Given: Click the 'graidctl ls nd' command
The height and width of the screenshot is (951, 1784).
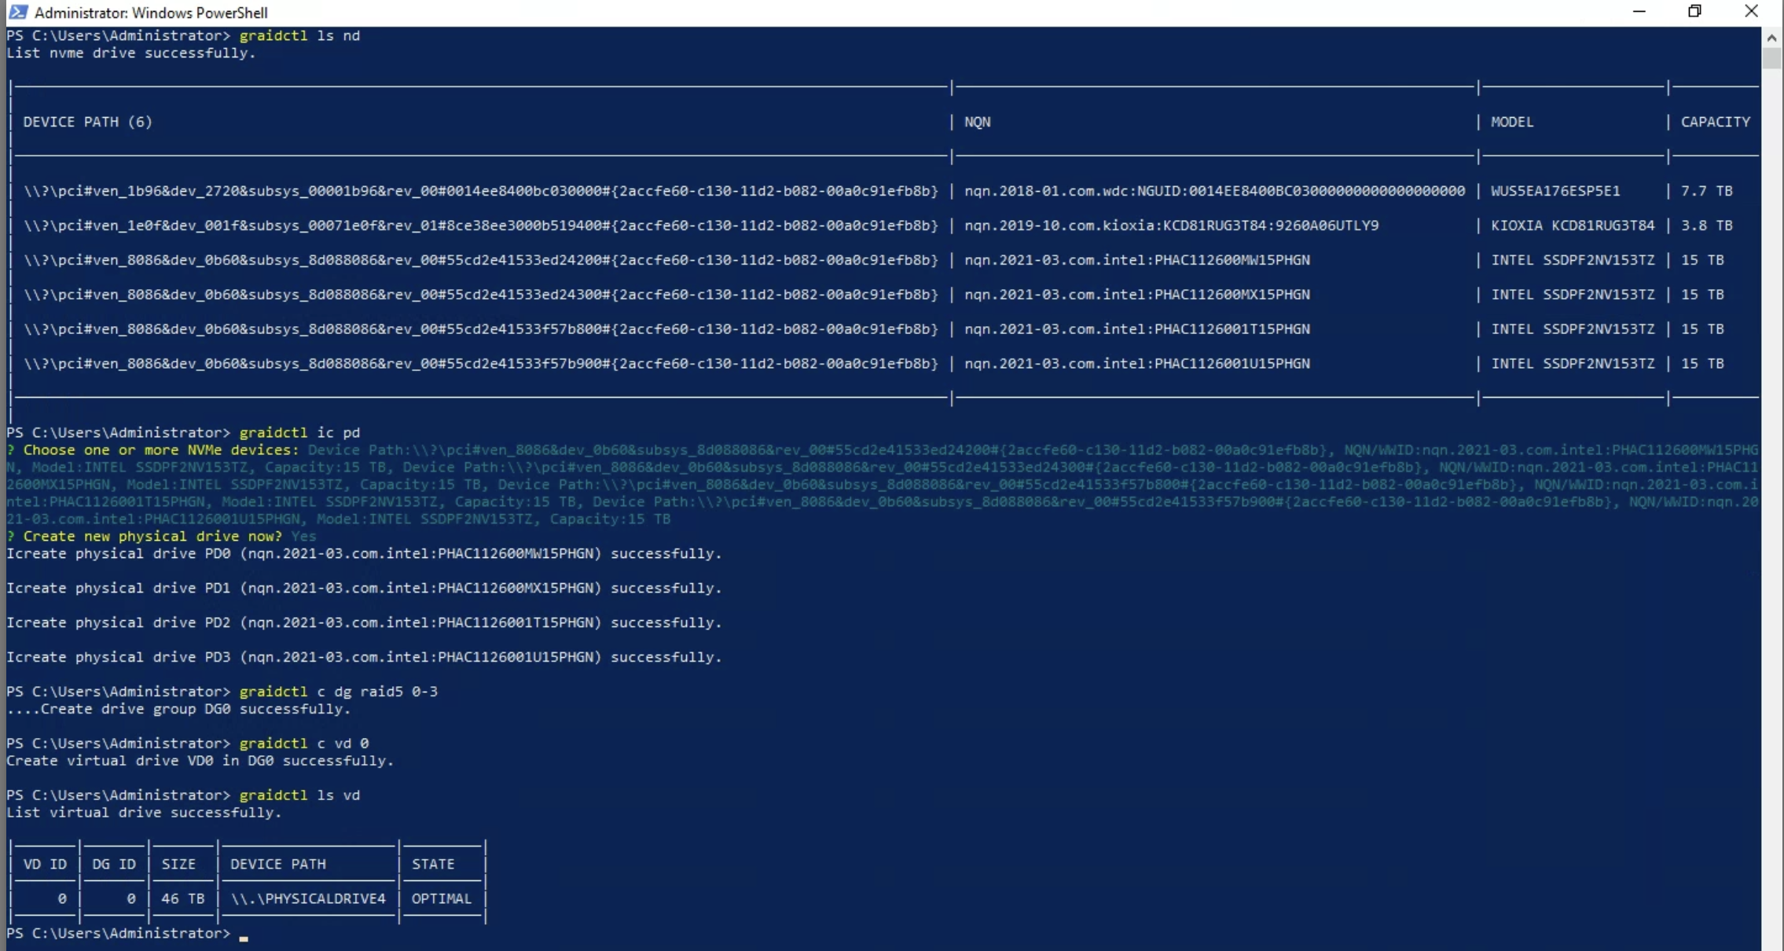Looking at the screenshot, I should [299, 35].
